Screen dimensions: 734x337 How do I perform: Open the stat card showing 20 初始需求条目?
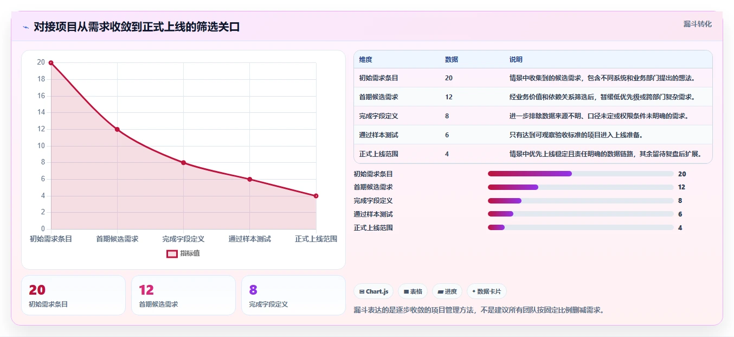(73, 295)
